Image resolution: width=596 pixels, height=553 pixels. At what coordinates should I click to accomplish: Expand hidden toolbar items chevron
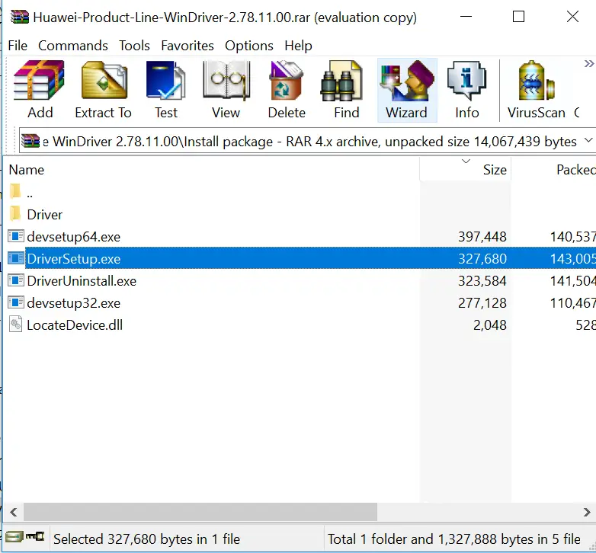(x=589, y=64)
